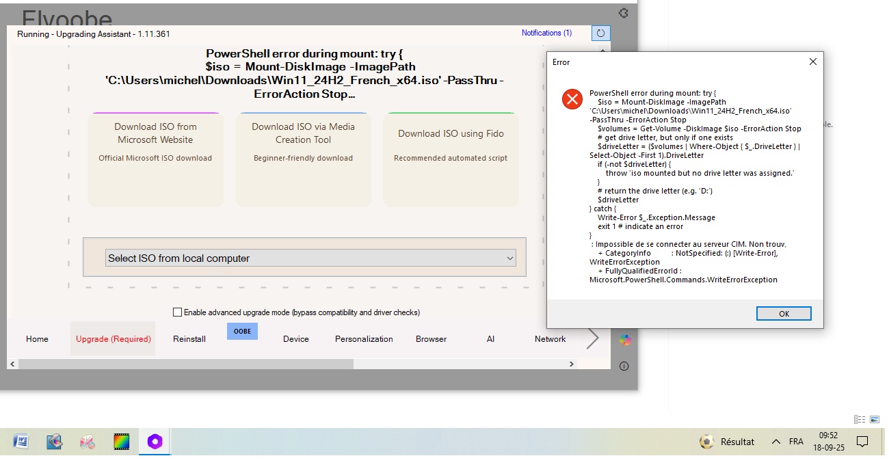Choose Download ISO from Microsoft Website
This screenshot has height=469, width=889.
click(x=155, y=159)
